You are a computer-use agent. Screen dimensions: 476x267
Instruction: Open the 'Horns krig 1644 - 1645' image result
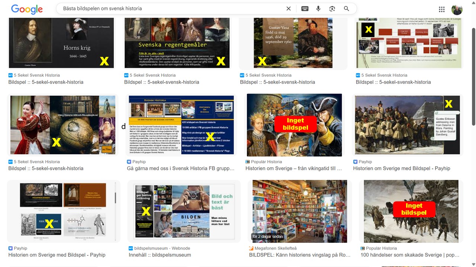61,43
